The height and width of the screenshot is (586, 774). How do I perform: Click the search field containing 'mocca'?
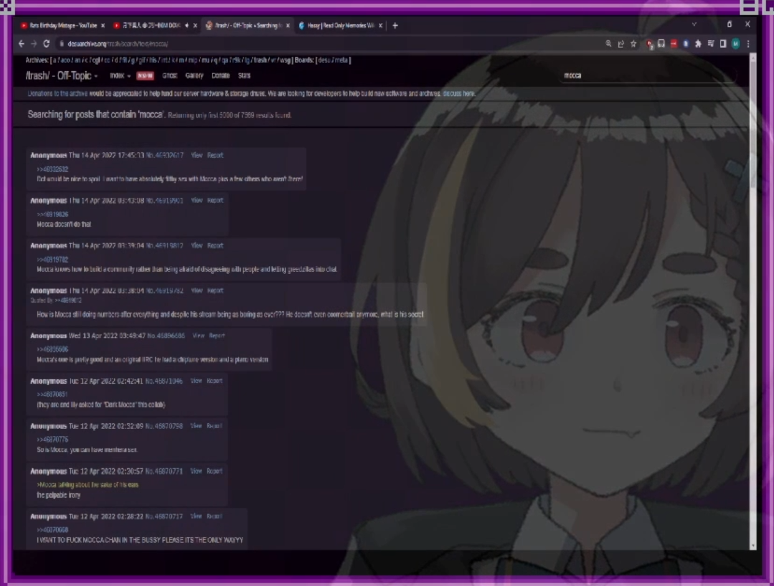click(648, 75)
